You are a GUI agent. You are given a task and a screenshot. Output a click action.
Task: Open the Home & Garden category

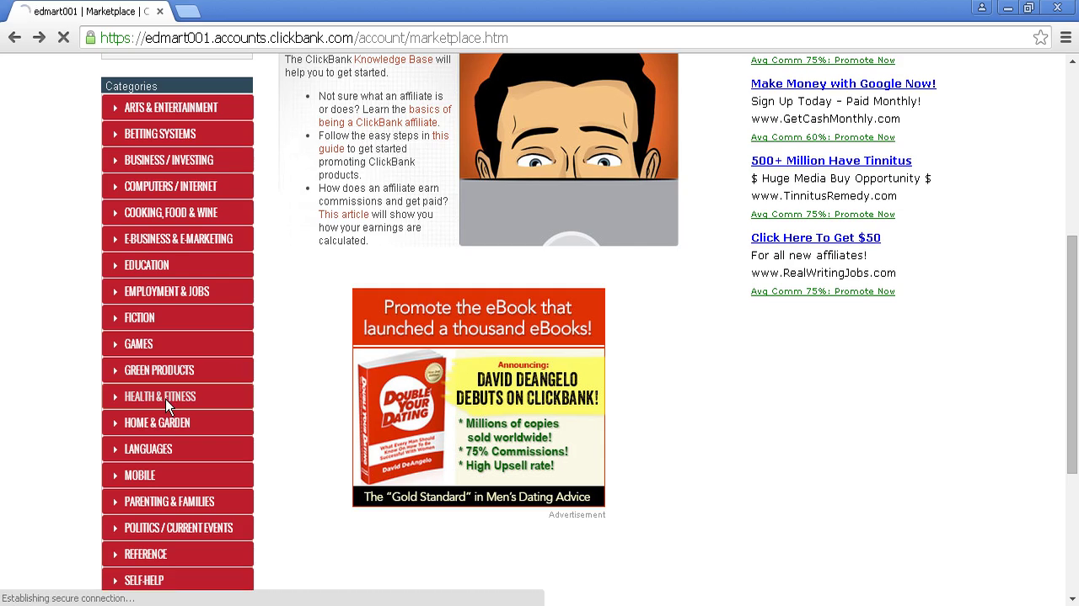(x=177, y=423)
